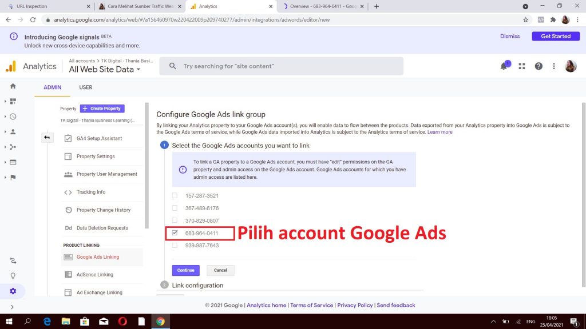This screenshot has height=329, width=586.
Task: Expand the Acquisition section arrow
Action: coord(5,147)
